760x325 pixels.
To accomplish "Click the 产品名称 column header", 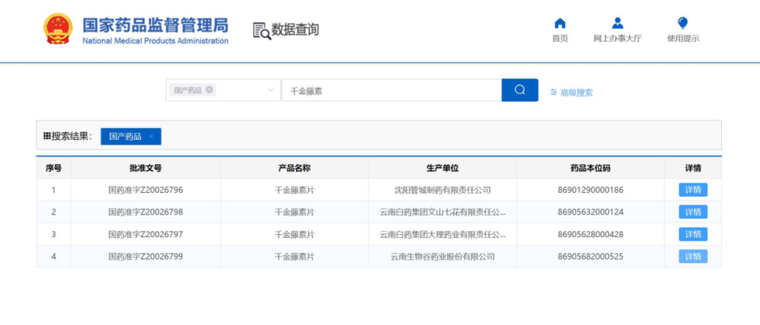I will pos(294,168).
